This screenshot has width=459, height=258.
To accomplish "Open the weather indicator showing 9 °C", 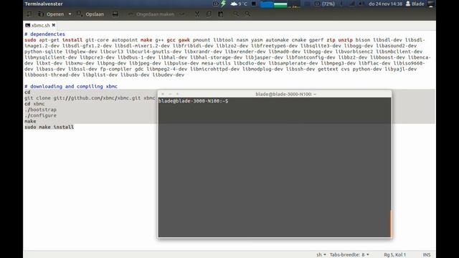I will 239,4.
